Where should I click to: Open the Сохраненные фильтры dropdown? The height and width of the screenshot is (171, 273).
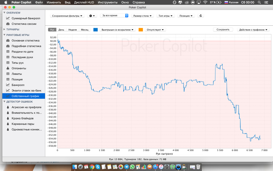click(67, 16)
